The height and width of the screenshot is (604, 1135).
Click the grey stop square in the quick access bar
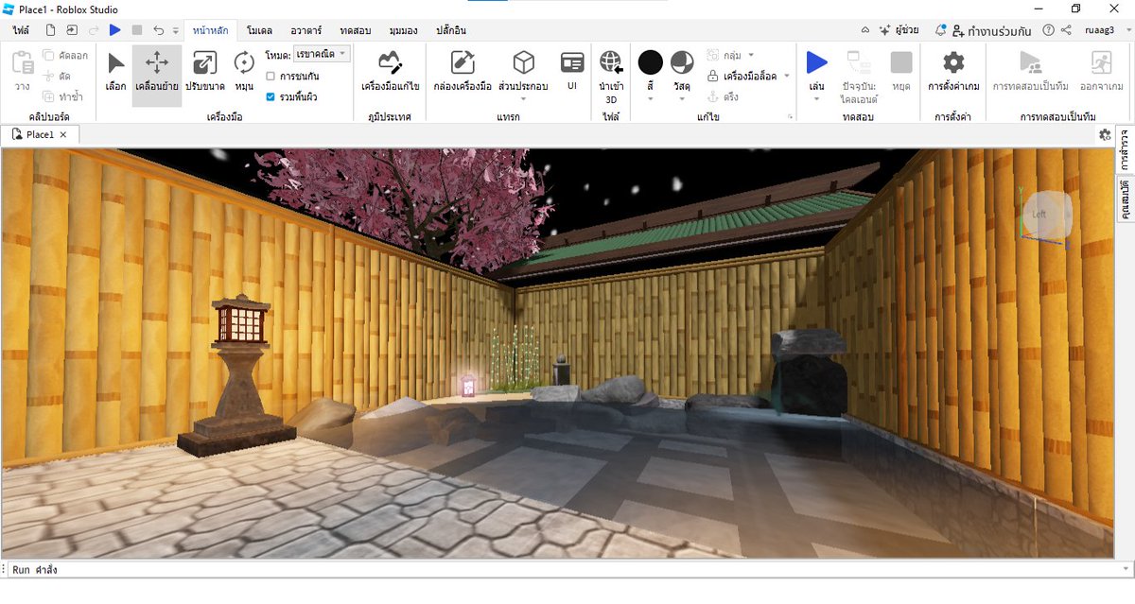coord(137,30)
